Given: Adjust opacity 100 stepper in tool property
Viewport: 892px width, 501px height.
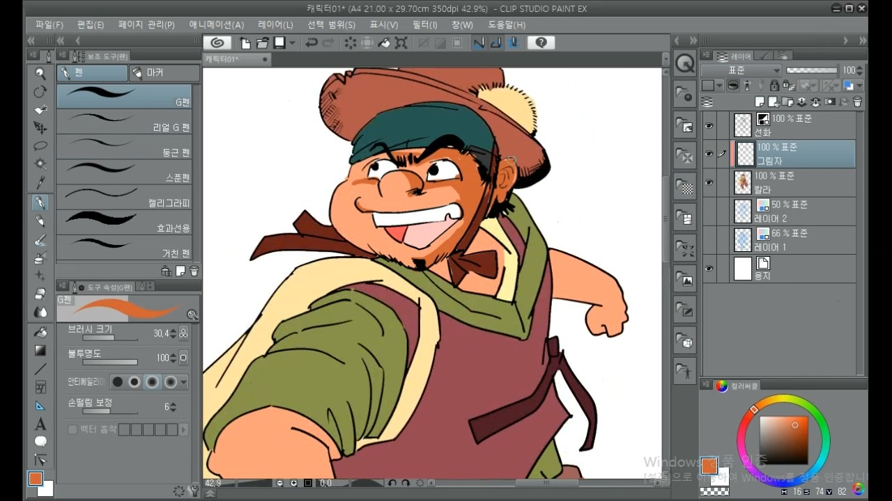Looking at the screenshot, I should click(x=174, y=358).
